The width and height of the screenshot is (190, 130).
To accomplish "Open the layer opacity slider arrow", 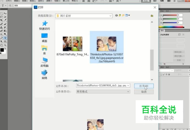I will point(189,70).
